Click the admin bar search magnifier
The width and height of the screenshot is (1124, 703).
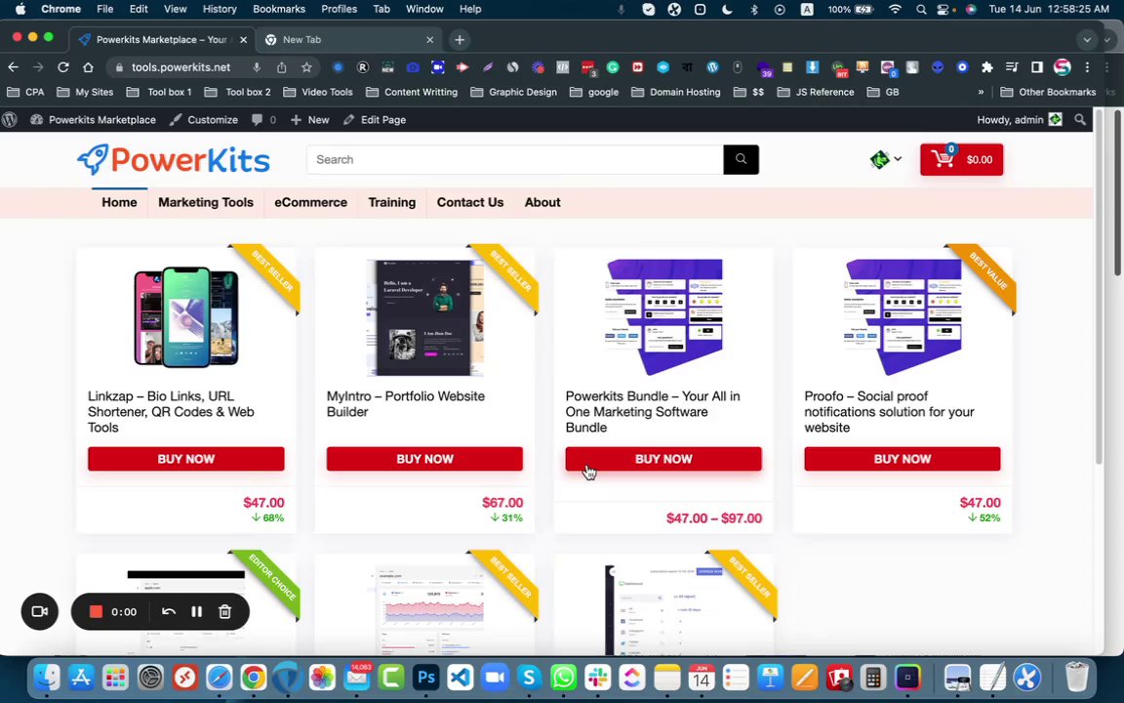coord(1079,120)
